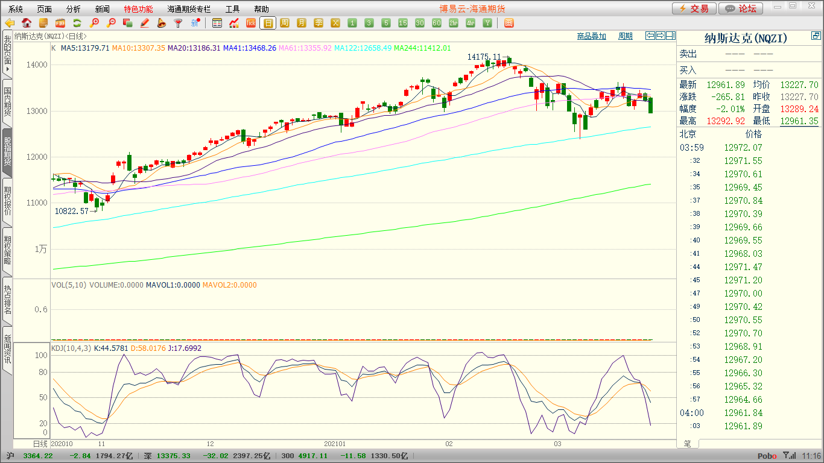Switch to the 期权策略 sidebar tab

(7, 251)
